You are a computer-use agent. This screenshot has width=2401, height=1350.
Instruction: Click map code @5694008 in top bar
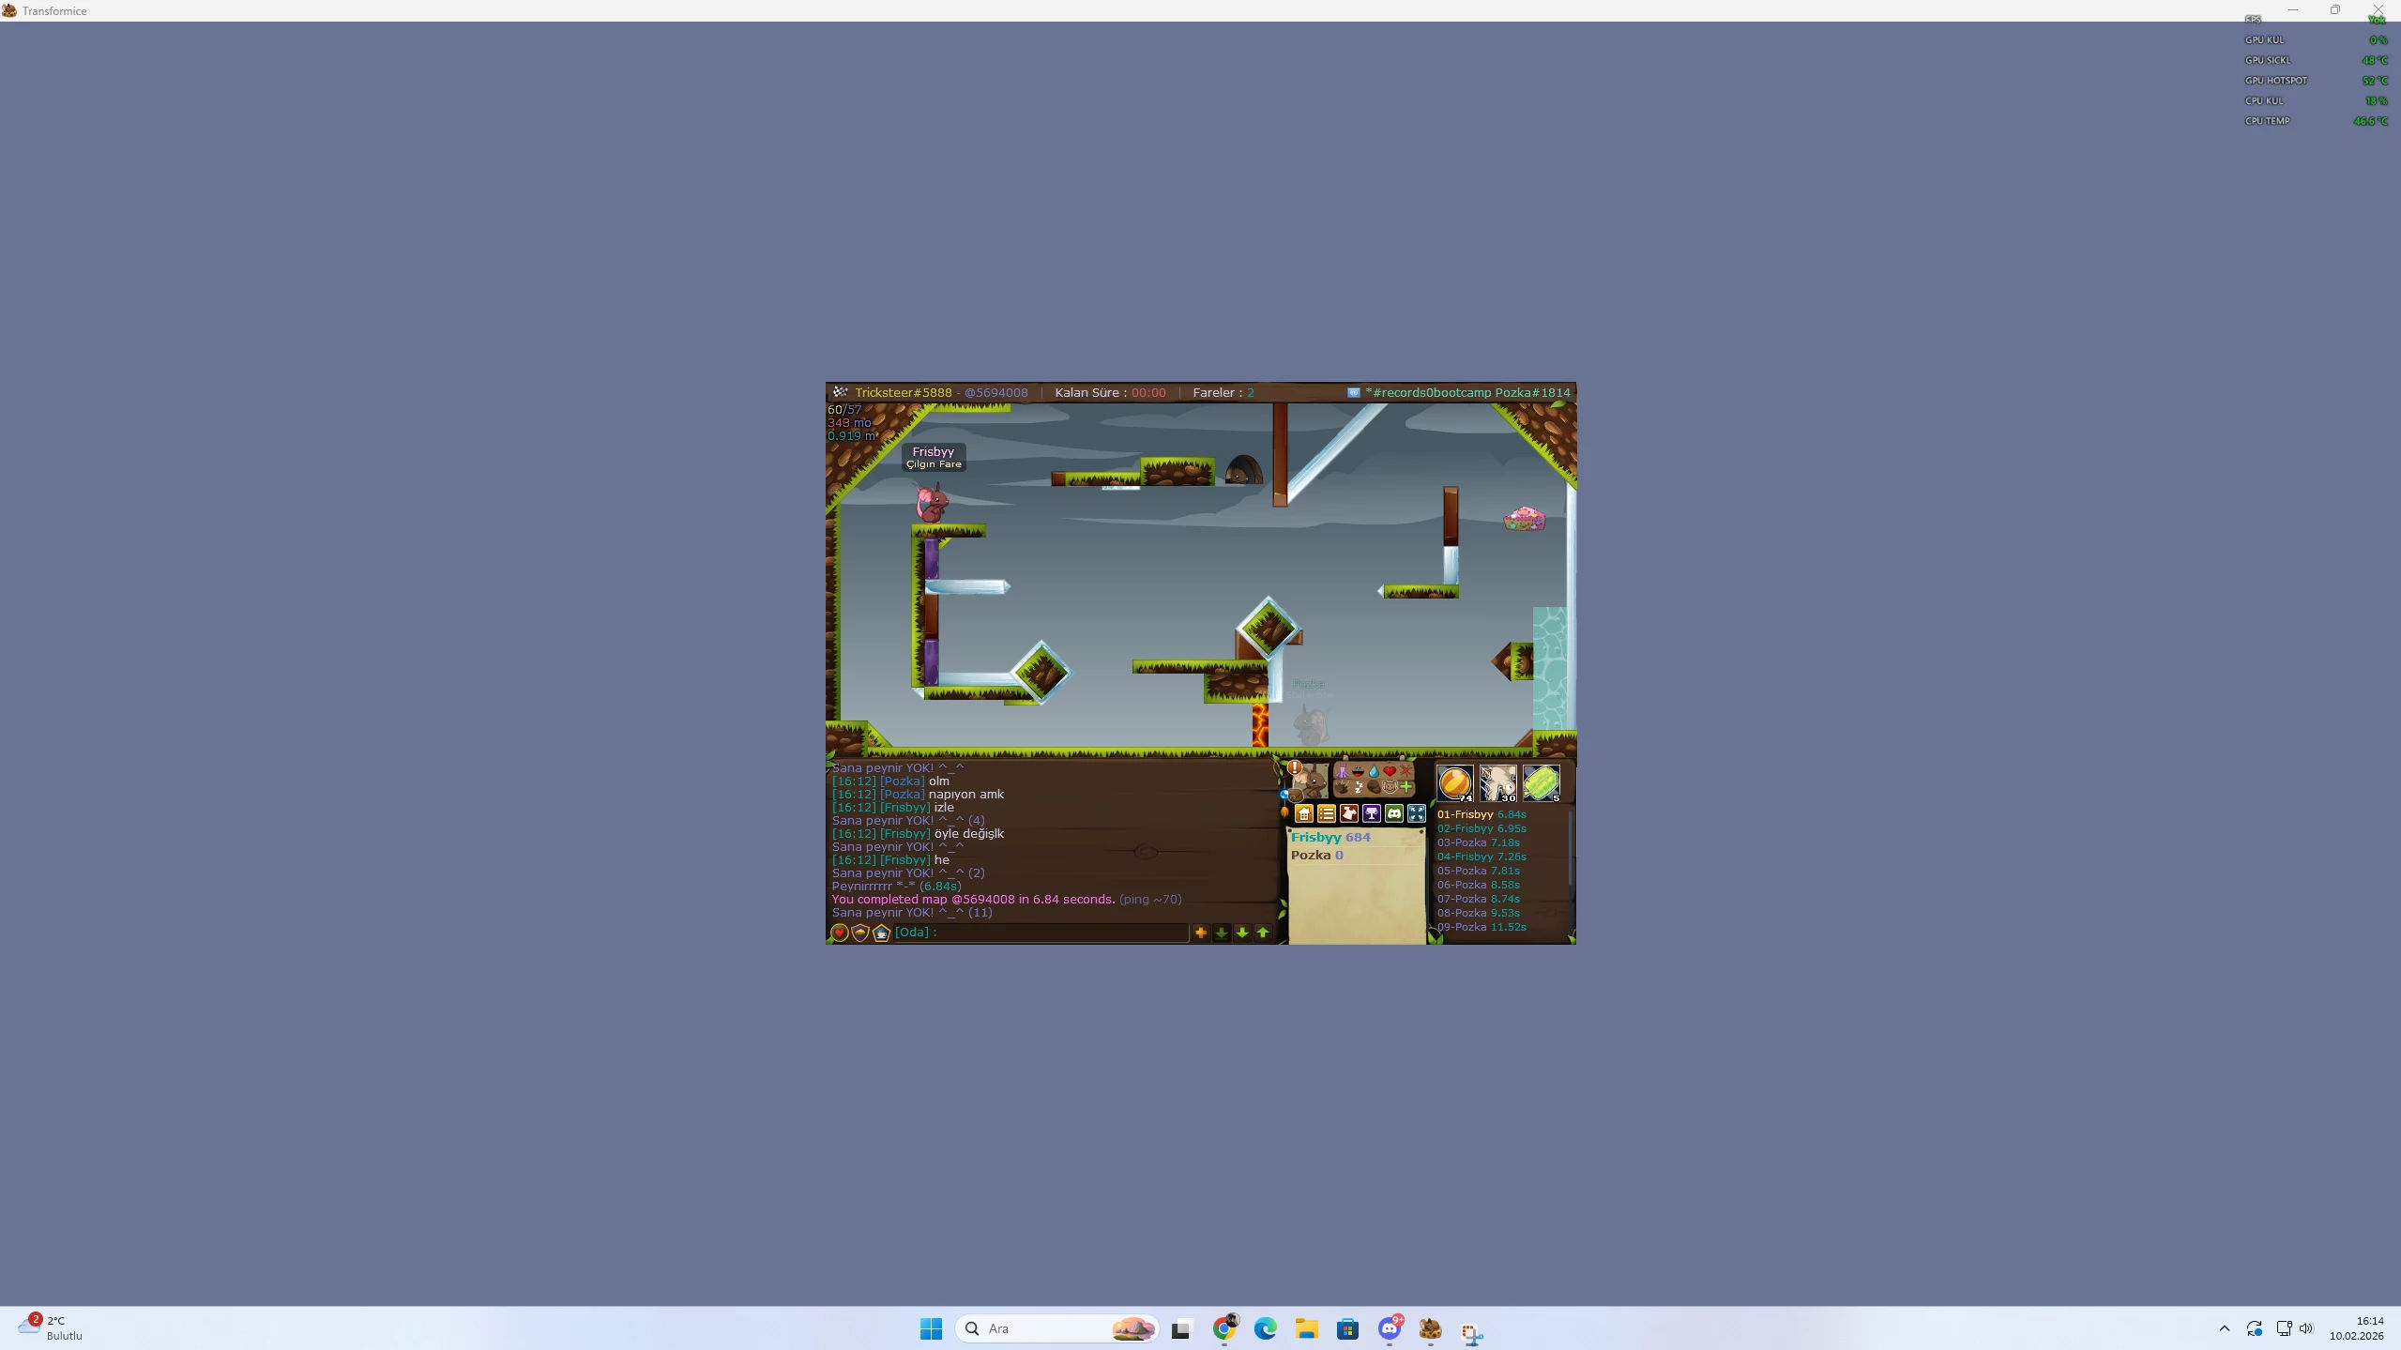point(995,392)
